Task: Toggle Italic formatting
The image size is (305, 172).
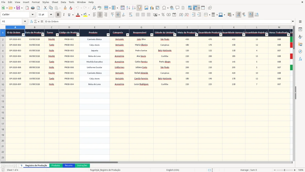Action: [64, 15]
